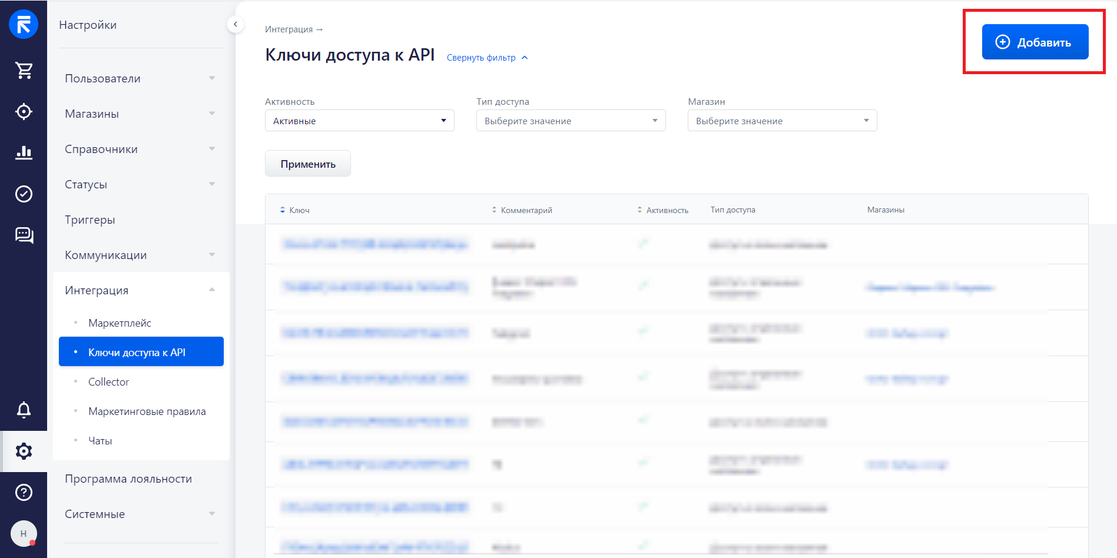Screen dimensions: 1117x558
Task: Expand the Магазины menu group
Action: (141, 114)
